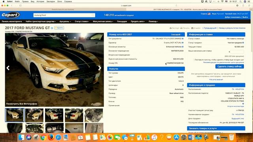
Task: Select the first front-left Mustang thumbnail
Action: (15, 115)
